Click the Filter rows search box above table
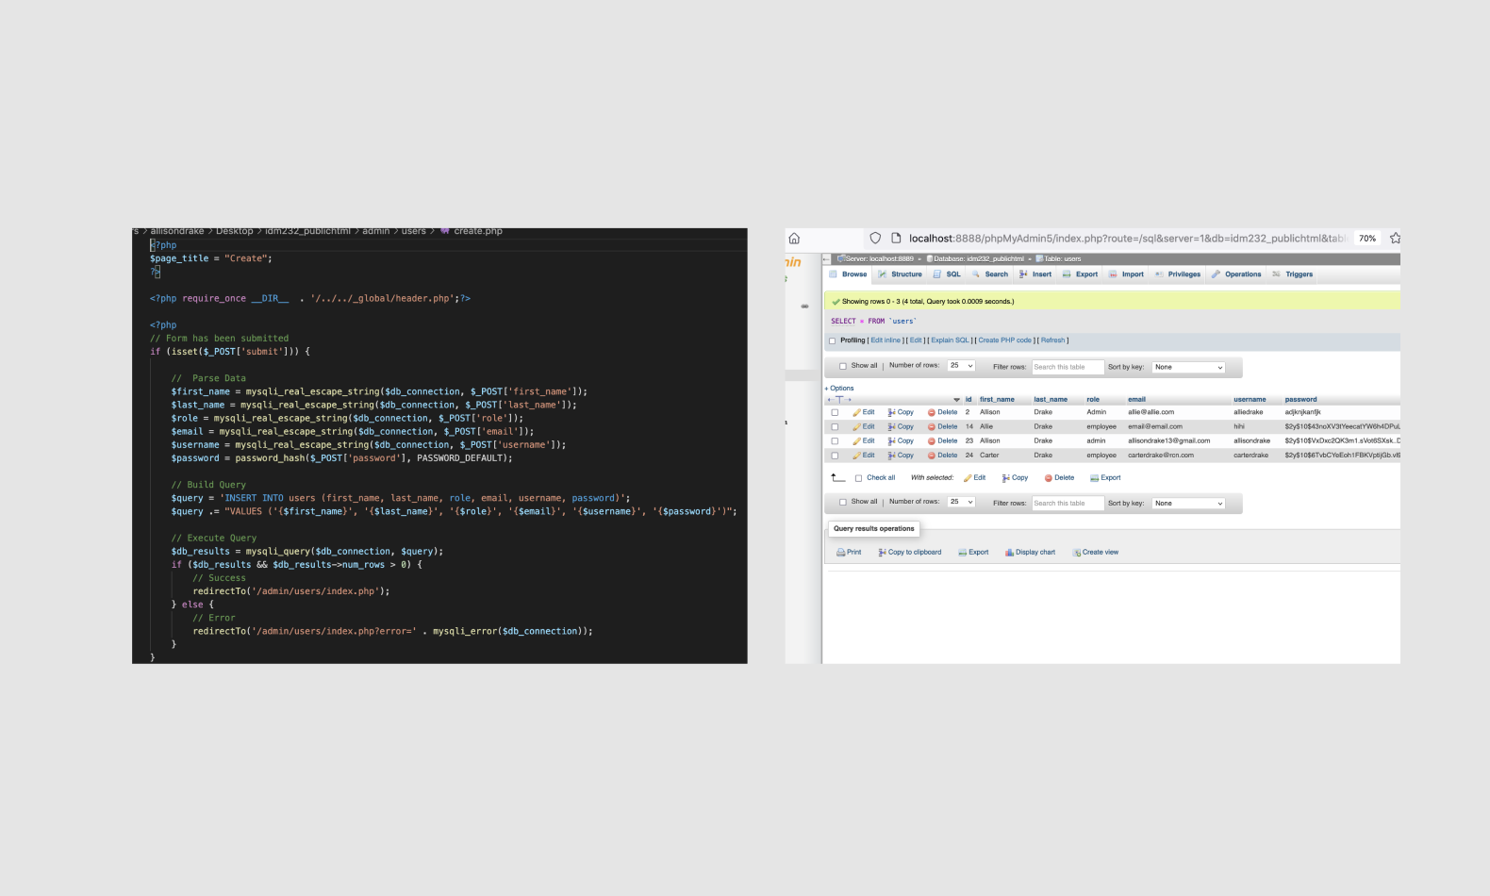Screen dimensions: 1490x896 click(1068, 367)
